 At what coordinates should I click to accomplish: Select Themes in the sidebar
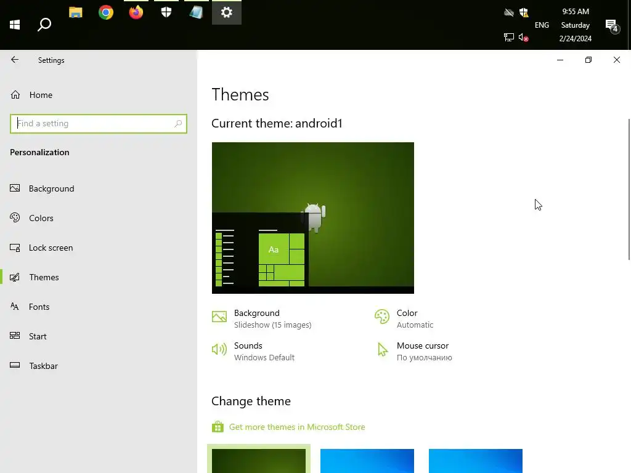[99, 277]
